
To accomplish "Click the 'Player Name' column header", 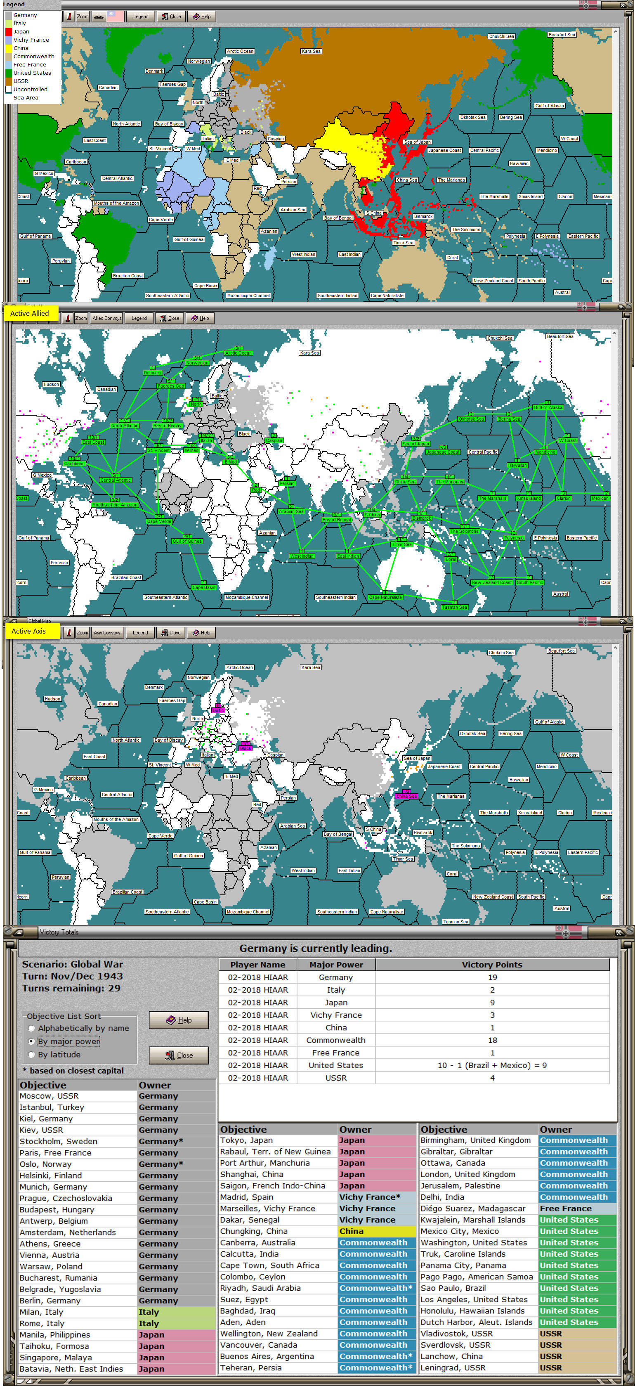I will click(257, 965).
